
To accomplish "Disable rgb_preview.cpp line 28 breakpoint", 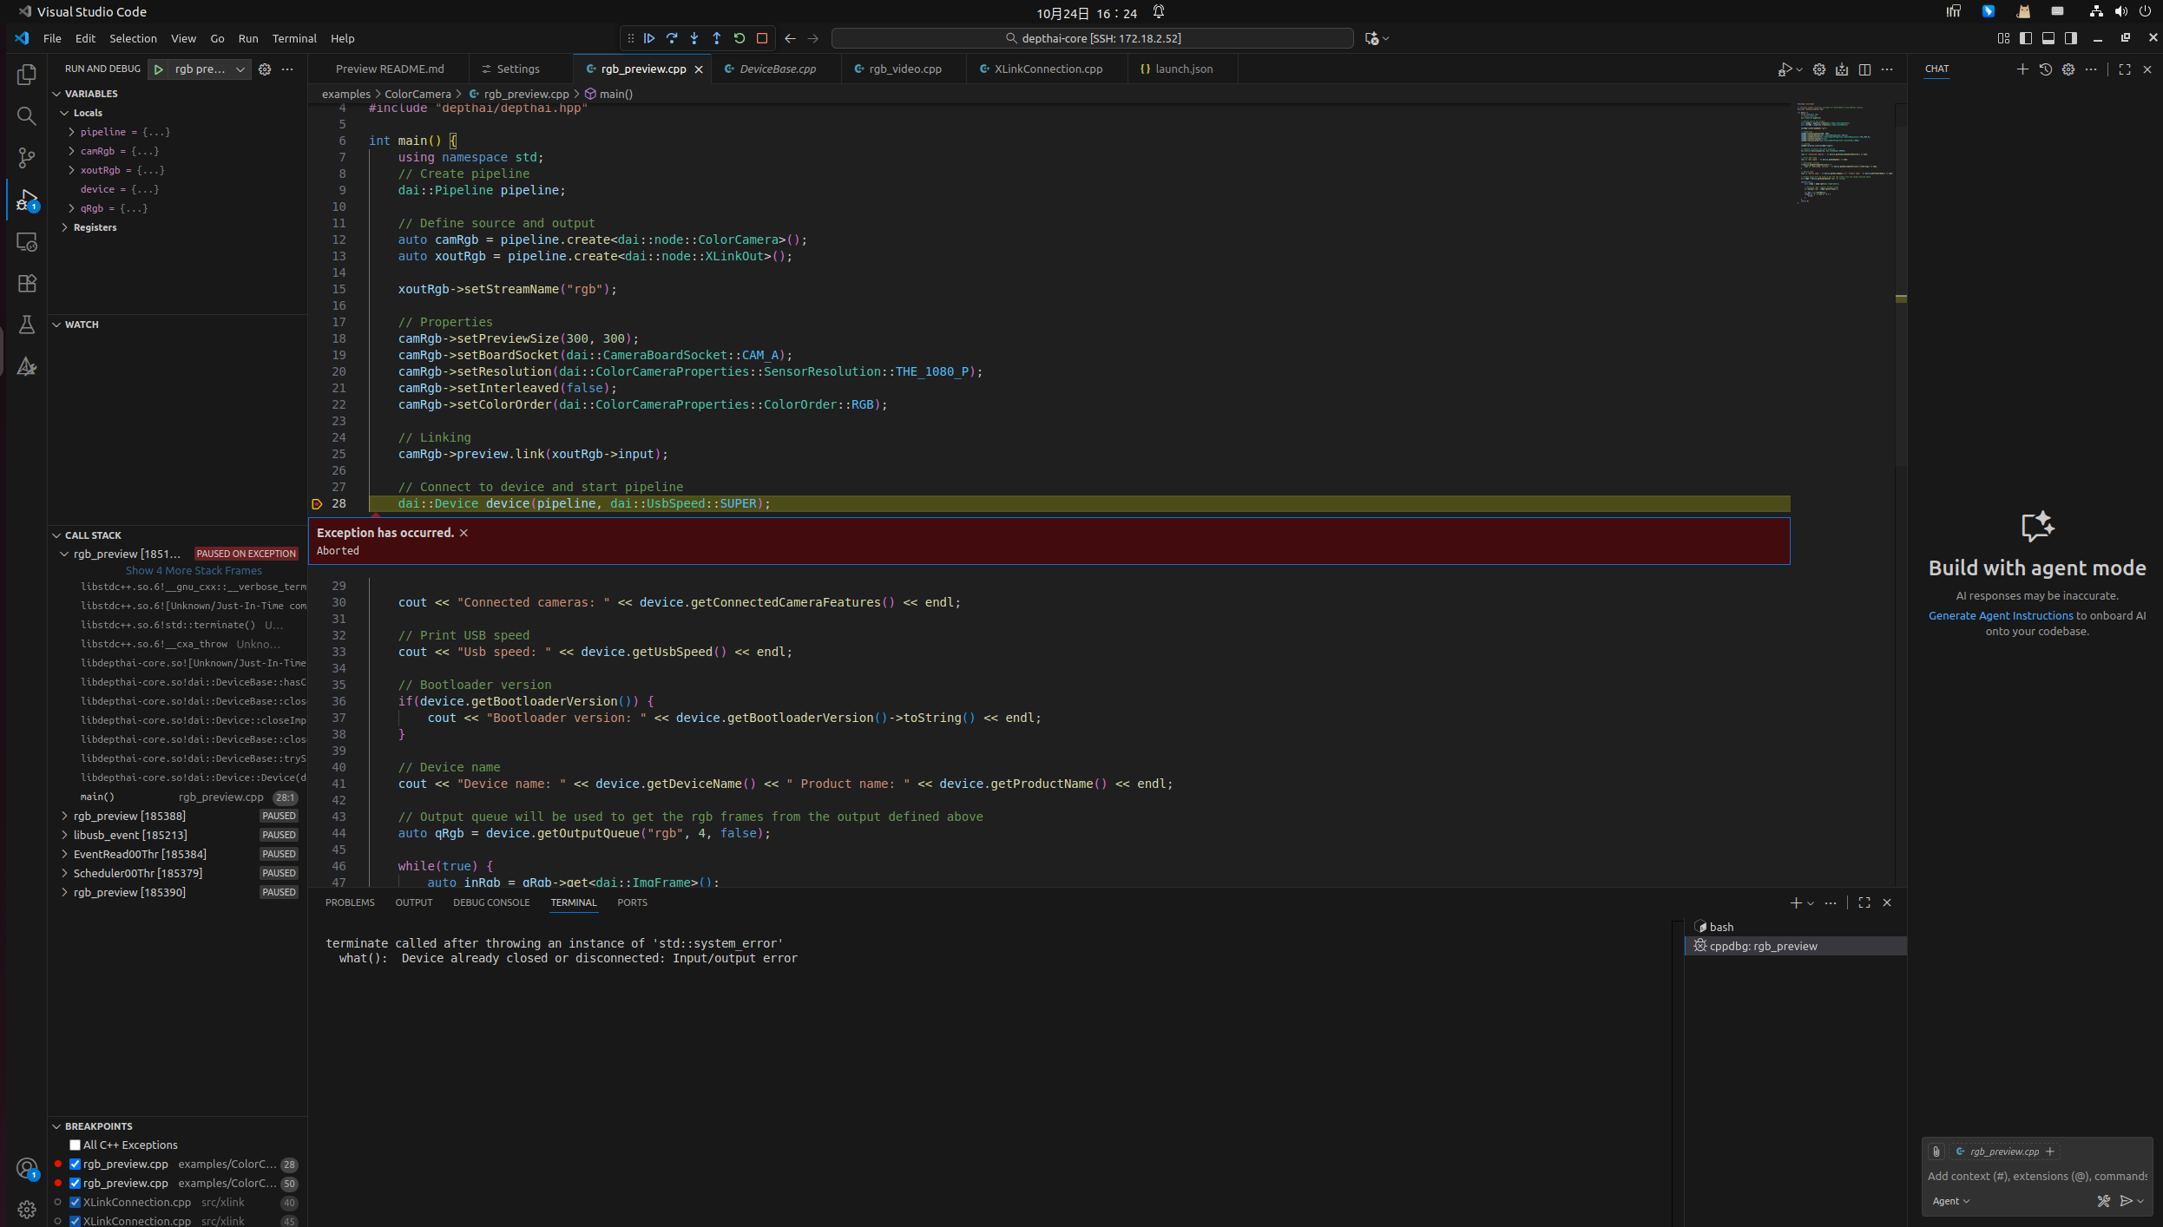I will [76, 1165].
